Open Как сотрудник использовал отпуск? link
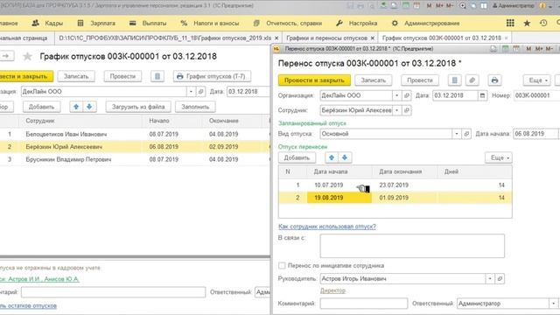The image size is (560, 315). (x=327, y=227)
